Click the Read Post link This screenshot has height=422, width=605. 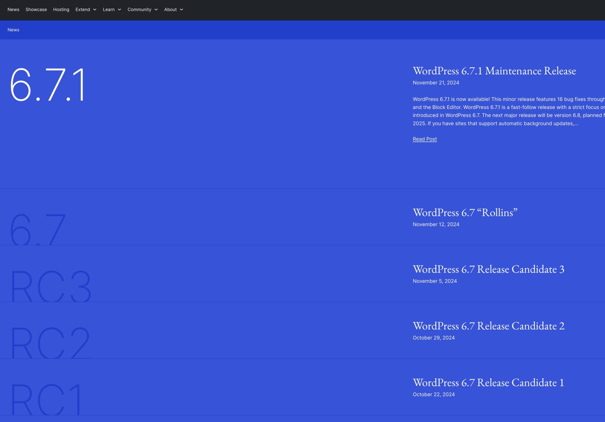pyautogui.click(x=424, y=139)
